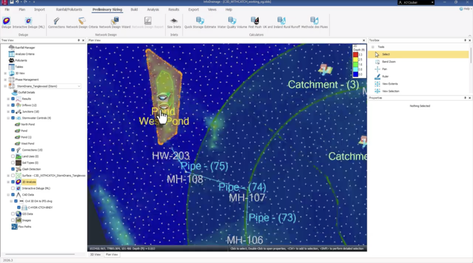Open Rainfall Manager in tree
Screen dimensions: 473x263
pos(25,48)
